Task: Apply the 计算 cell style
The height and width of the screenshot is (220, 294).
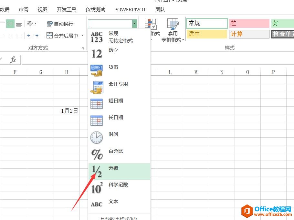Action: coord(249,34)
